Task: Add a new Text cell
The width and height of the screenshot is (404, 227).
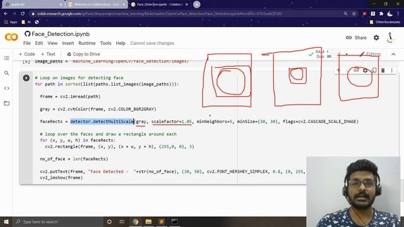Action: (x=48, y=54)
